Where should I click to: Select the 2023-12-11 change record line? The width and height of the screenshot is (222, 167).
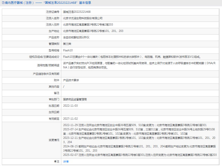(x=139, y=140)
